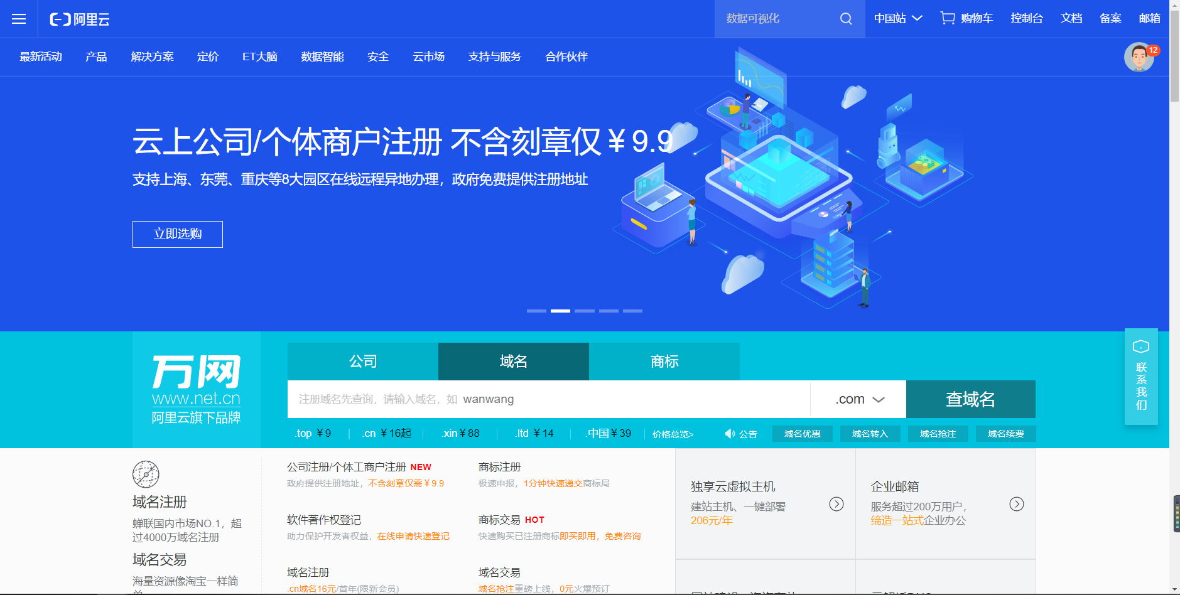1180x595 pixels.
Task: Open the 邮箱 link
Action: 1149,18
